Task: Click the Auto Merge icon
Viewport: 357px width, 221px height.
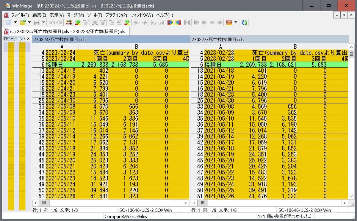Action: pyautogui.click(x=187, y=22)
